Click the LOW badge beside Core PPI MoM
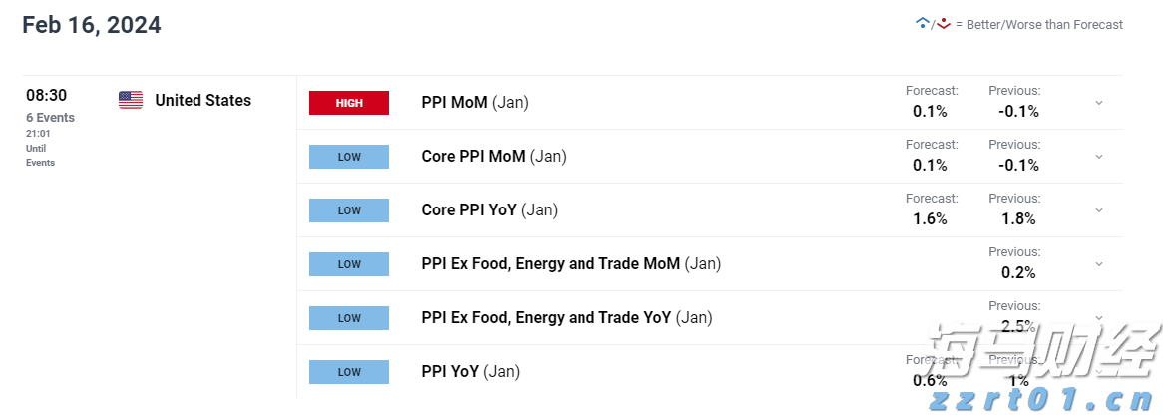The height and width of the screenshot is (415, 1163). point(349,157)
